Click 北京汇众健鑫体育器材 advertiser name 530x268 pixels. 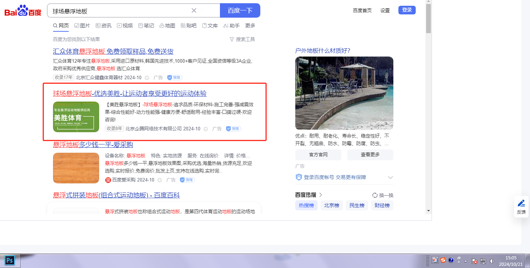tap(99, 77)
